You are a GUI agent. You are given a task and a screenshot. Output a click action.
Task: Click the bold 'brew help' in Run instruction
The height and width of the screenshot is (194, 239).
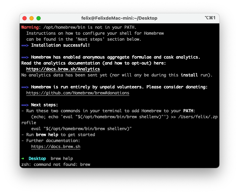[47, 135]
